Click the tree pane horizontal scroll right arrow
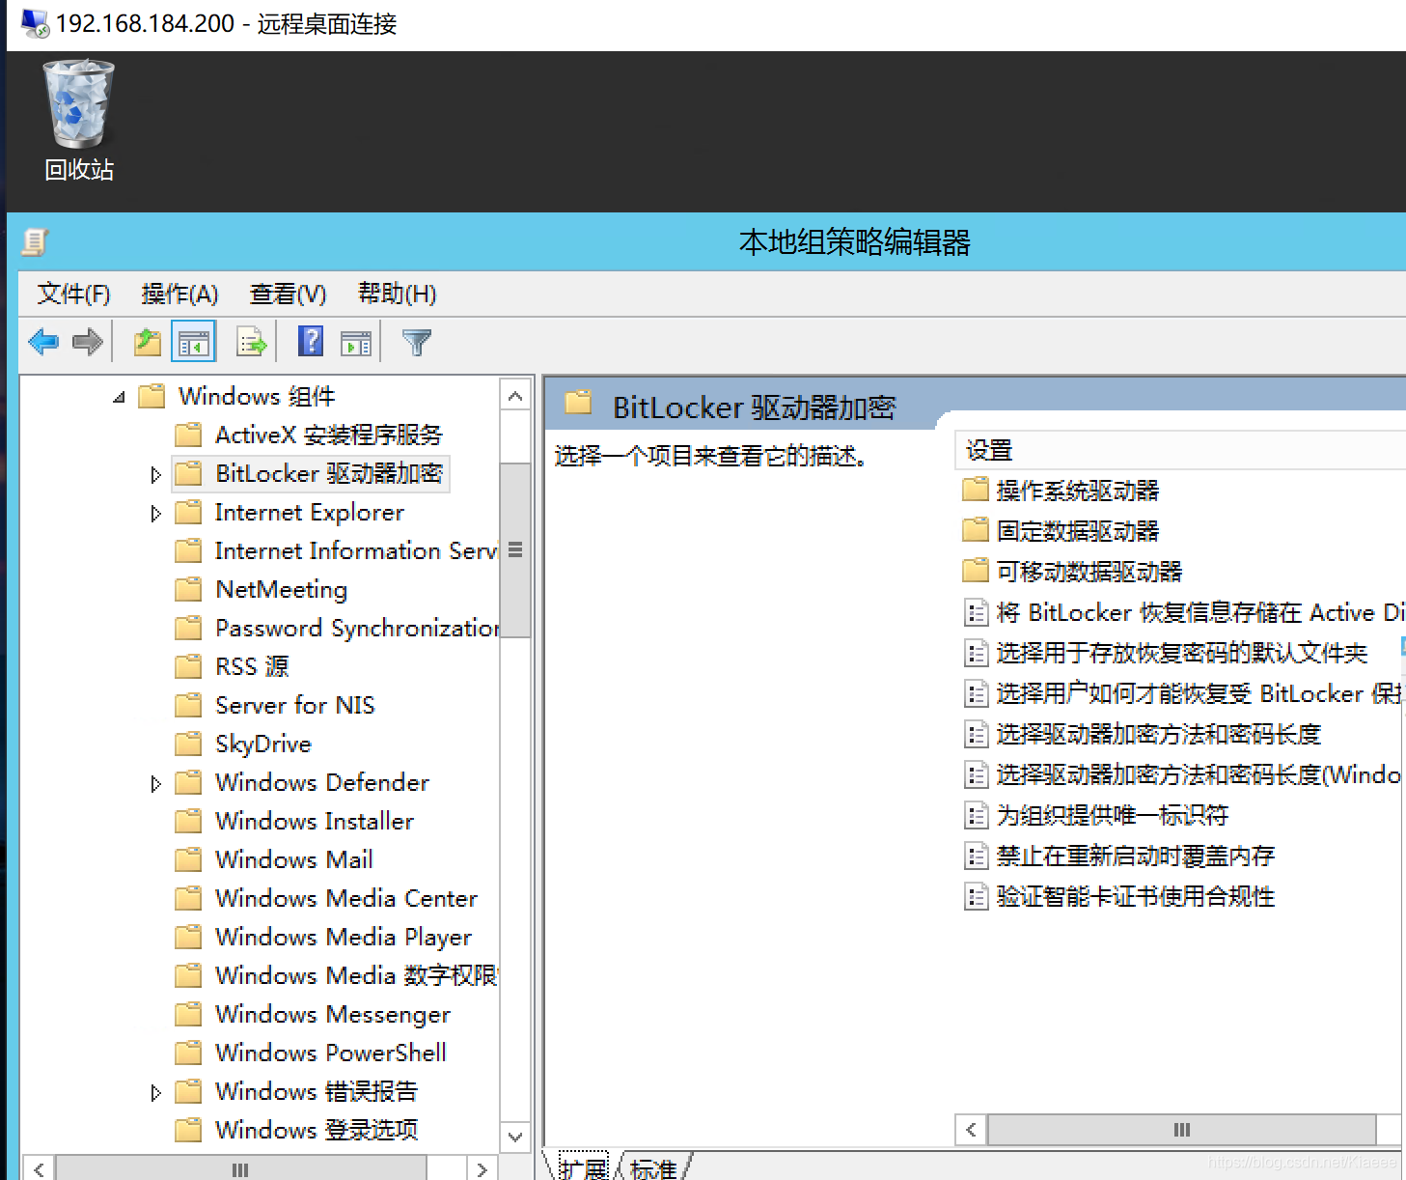The image size is (1406, 1180). tap(482, 1168)
